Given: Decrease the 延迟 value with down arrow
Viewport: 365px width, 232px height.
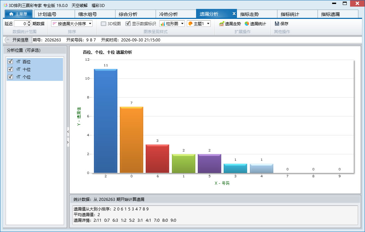Looking at the screenshot, I should click(29, 25).
